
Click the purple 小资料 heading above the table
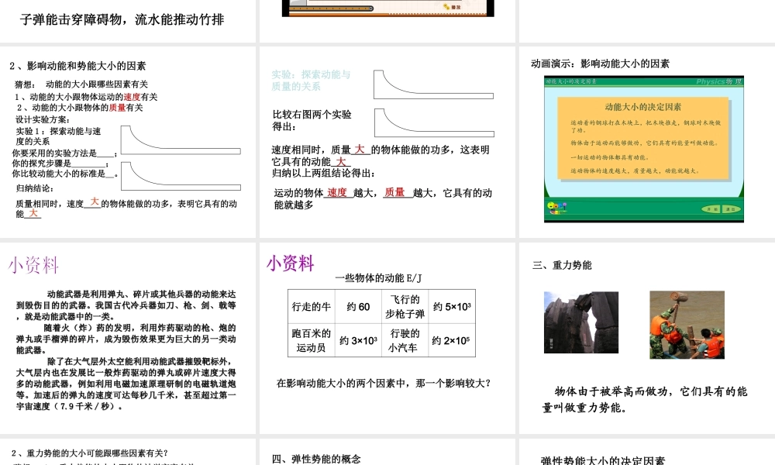291,263
